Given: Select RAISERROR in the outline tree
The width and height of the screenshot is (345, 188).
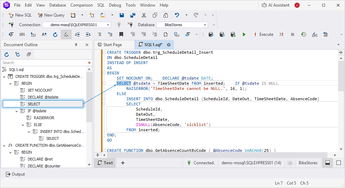Looking at the screenshot, I should pyautogui.click(x=44, y=118).
